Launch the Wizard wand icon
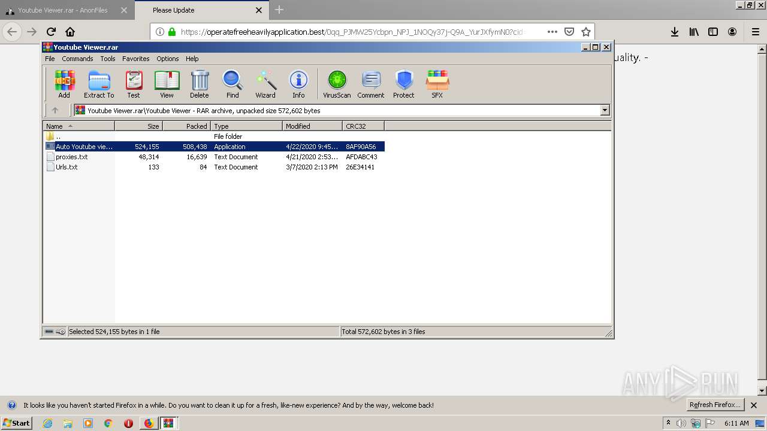The height and width of the screenshot is (431, 767). (x=265, y=84)
